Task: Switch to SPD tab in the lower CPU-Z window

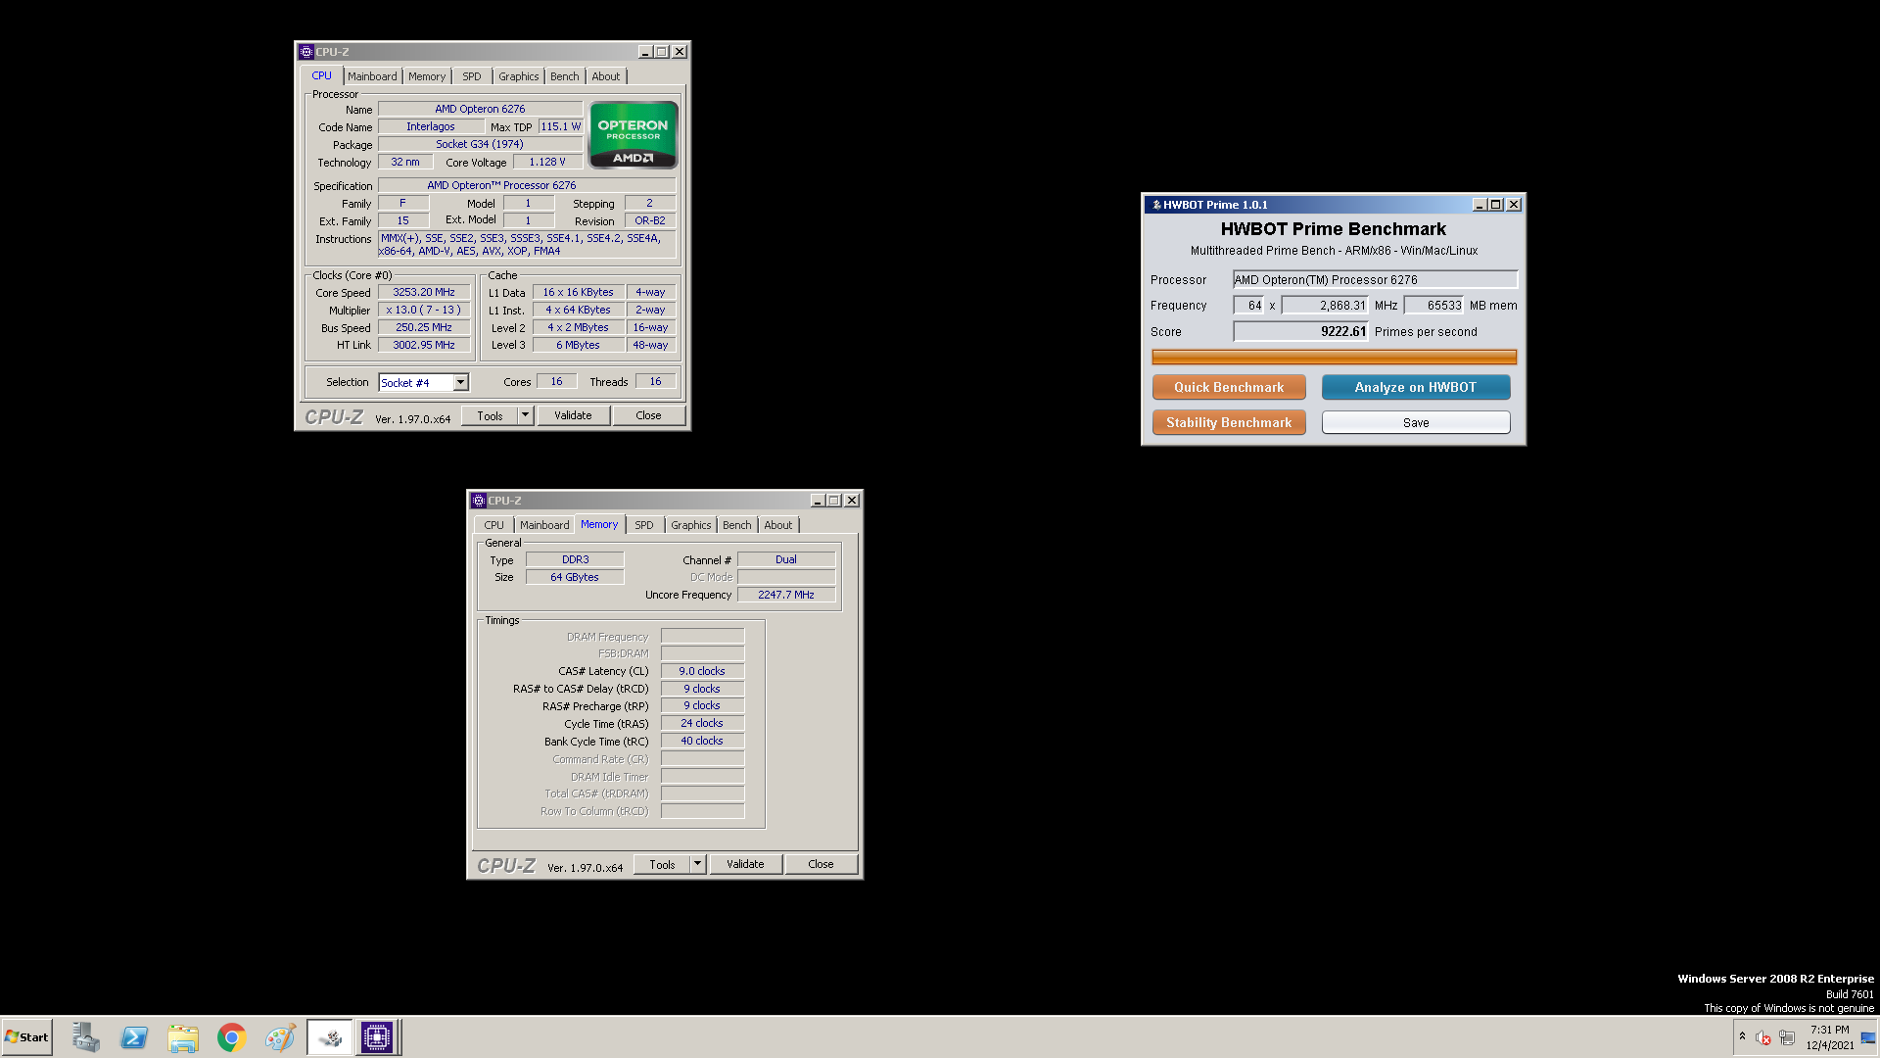Action: pos(643,525)
